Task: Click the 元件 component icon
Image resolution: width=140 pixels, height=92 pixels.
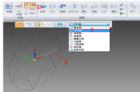Action: (x=26, y=13)
